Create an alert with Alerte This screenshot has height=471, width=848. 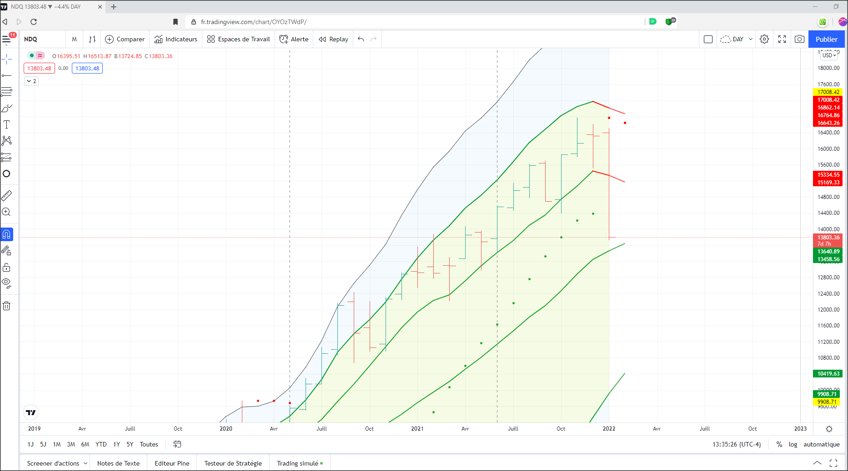coord(294,39)
